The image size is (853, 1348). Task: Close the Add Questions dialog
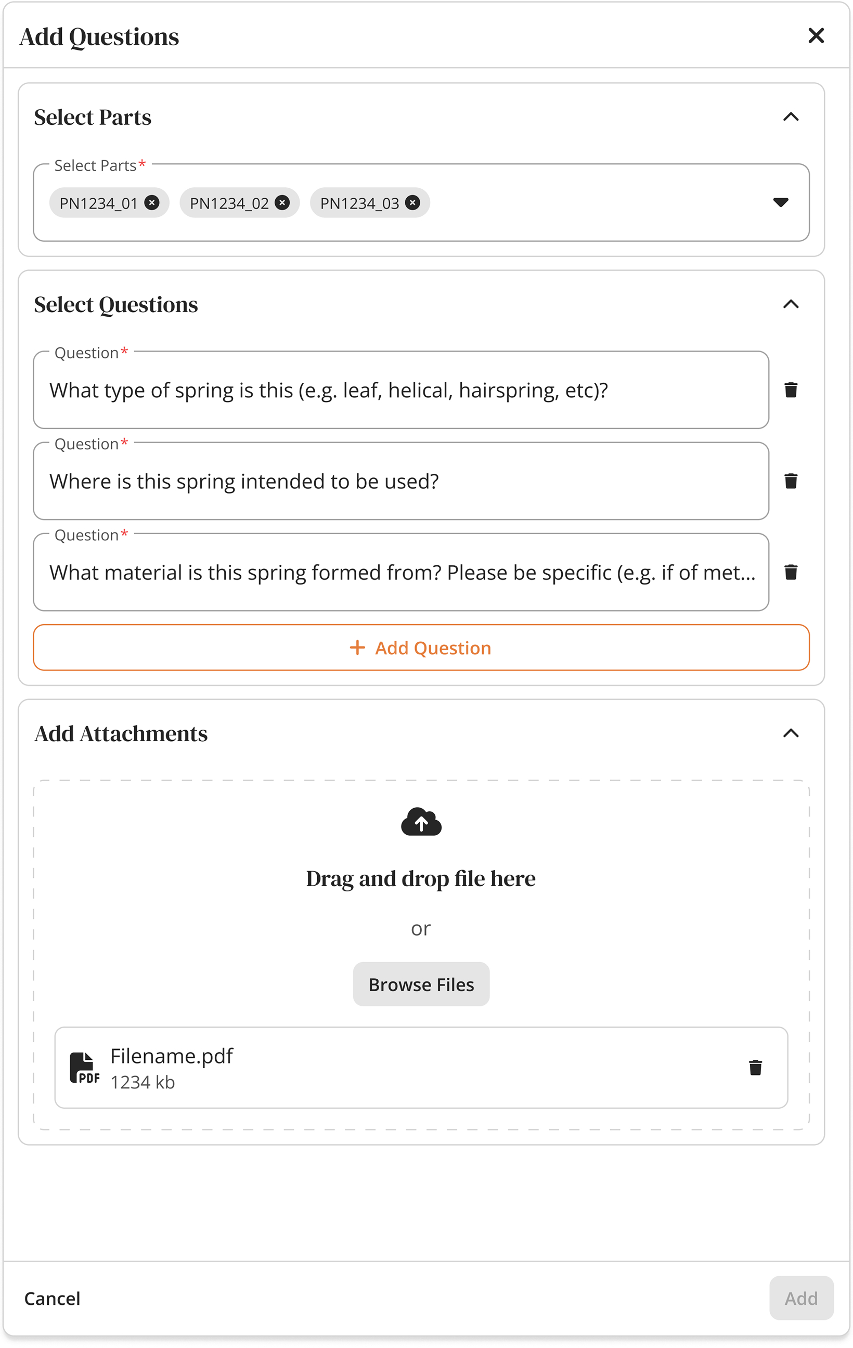point(816,36)
